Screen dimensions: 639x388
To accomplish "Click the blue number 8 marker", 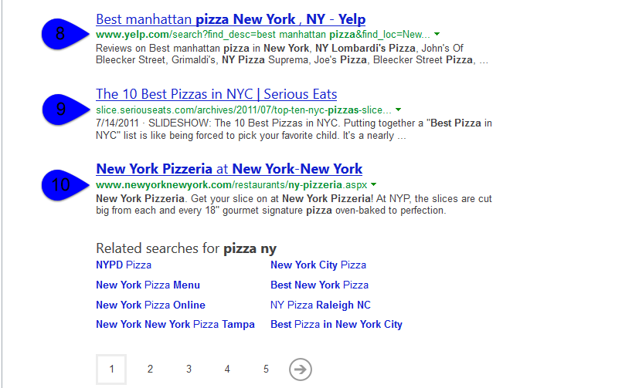I will pos(62,32).
